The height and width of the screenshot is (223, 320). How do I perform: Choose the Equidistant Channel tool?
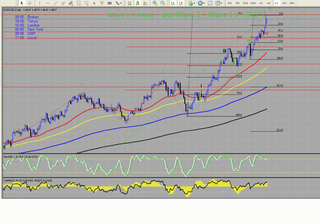pyautogui.click(x=63, y=3)
